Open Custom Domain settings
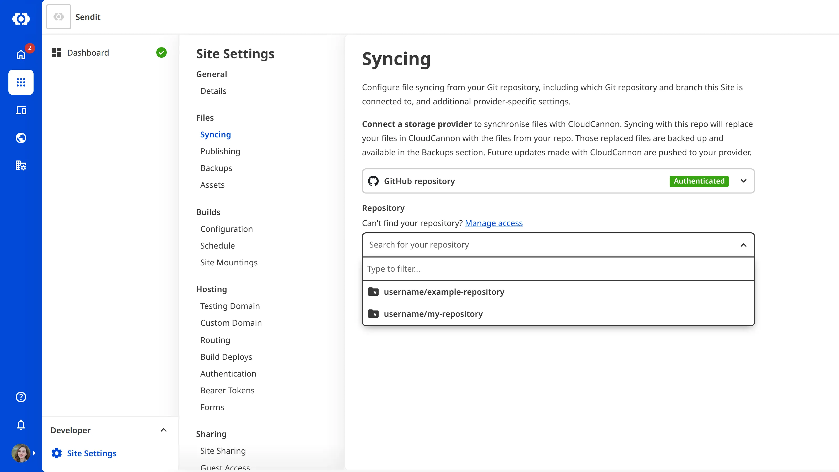 231,323
